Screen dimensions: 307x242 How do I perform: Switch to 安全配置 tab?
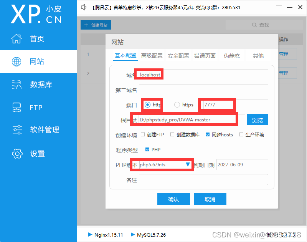tap(178, 56)
